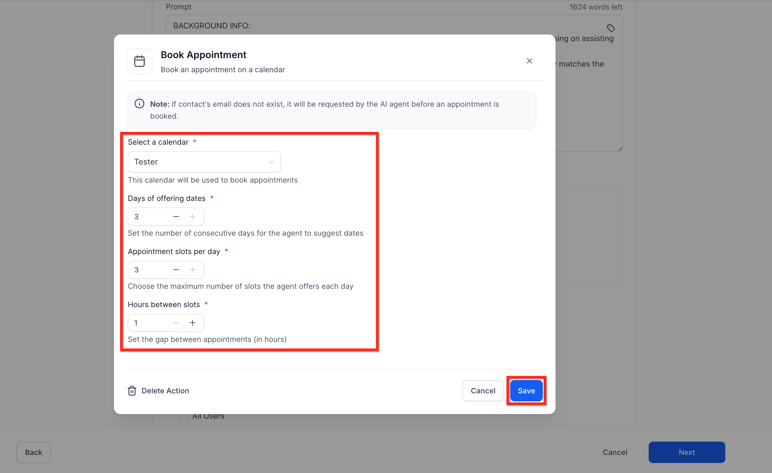Close the Book Appointment dialog
772x473 pixels.
tap(529, 61)
